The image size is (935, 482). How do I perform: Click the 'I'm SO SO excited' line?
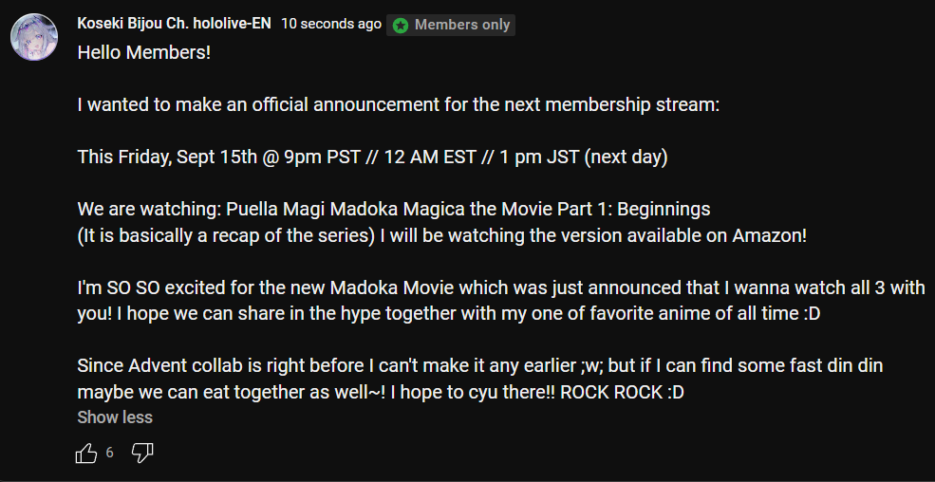pos(501,287)
